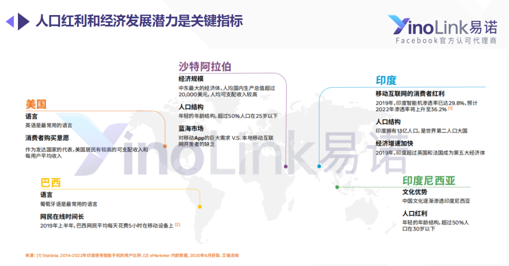Select the orange map marker dot for 美国

165,146
